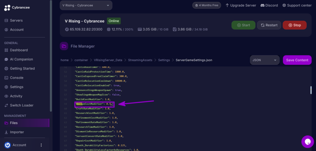316x151 pixels.
Task: Click the editor vertical scrollbar thumb
Action: pyautogui.click(x=311, y=90)
